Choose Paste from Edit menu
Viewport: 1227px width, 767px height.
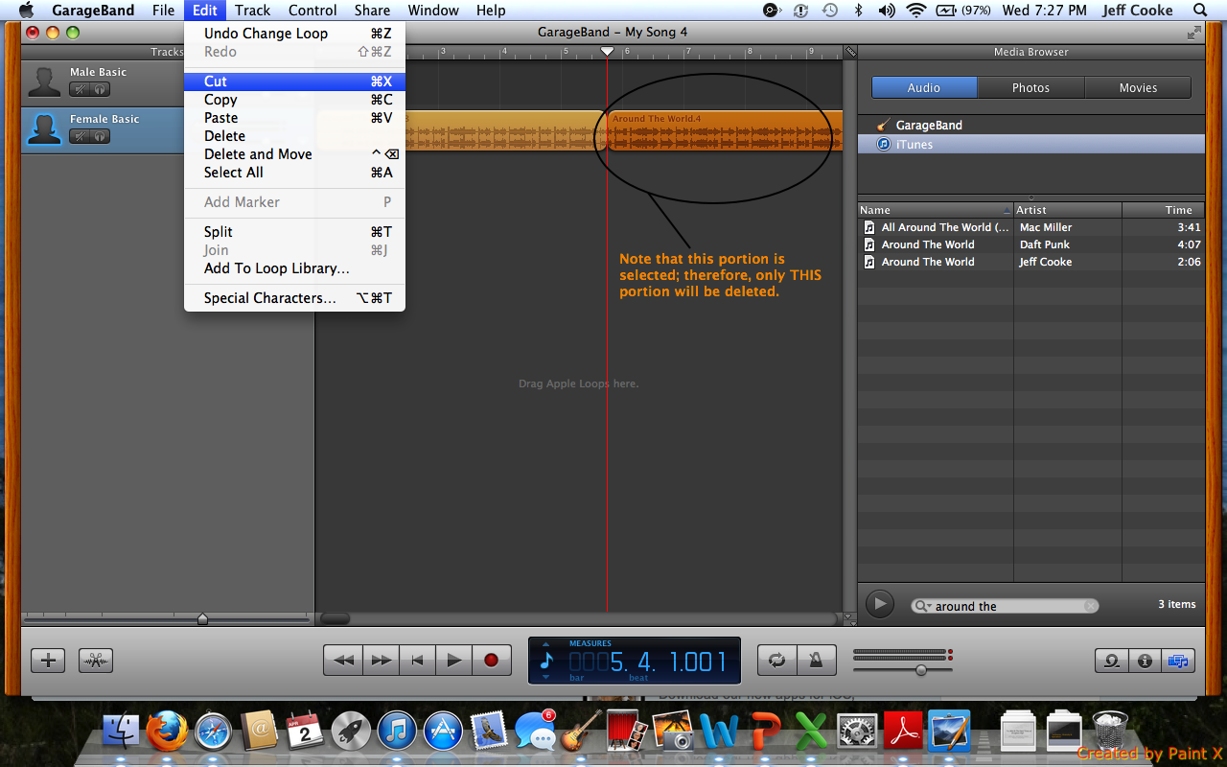coord(294,118)
